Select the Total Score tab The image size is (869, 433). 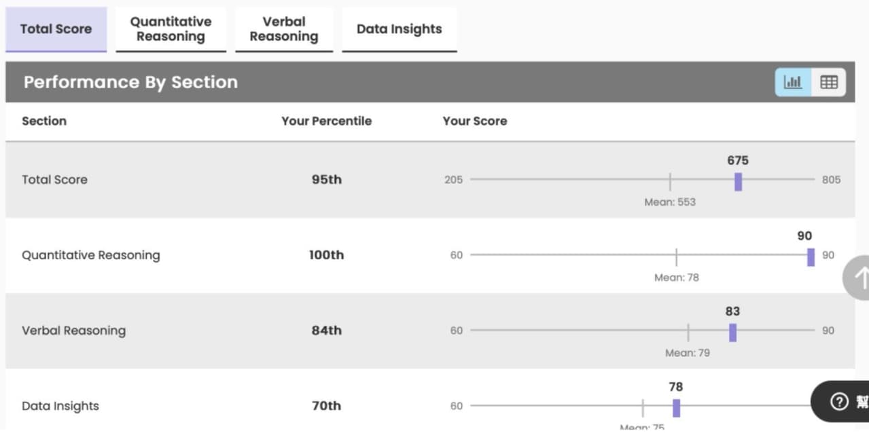[x=56, y=29]
